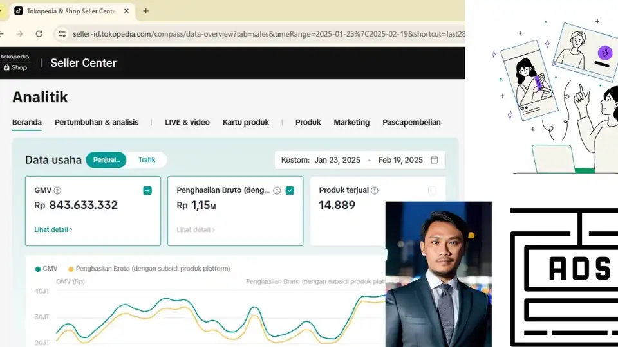Switch to the Pascapembelian tab
Screen dimensions: 618x347
pos(411,122)
